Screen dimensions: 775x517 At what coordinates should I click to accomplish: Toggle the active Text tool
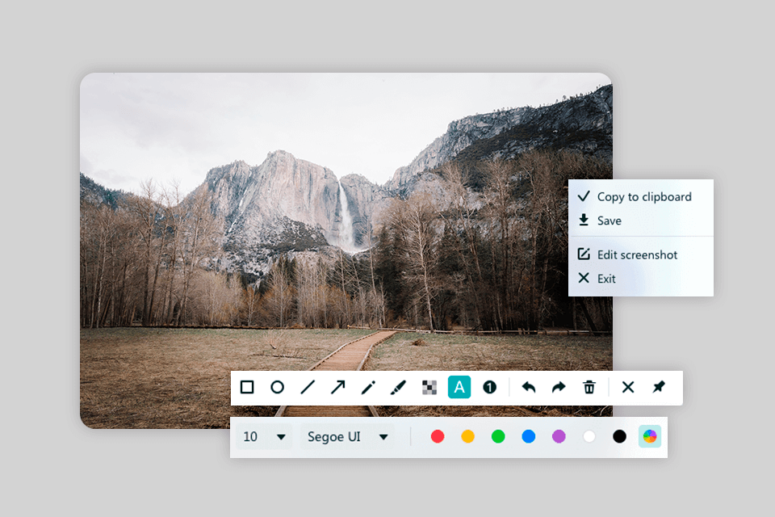pos(459,387)
